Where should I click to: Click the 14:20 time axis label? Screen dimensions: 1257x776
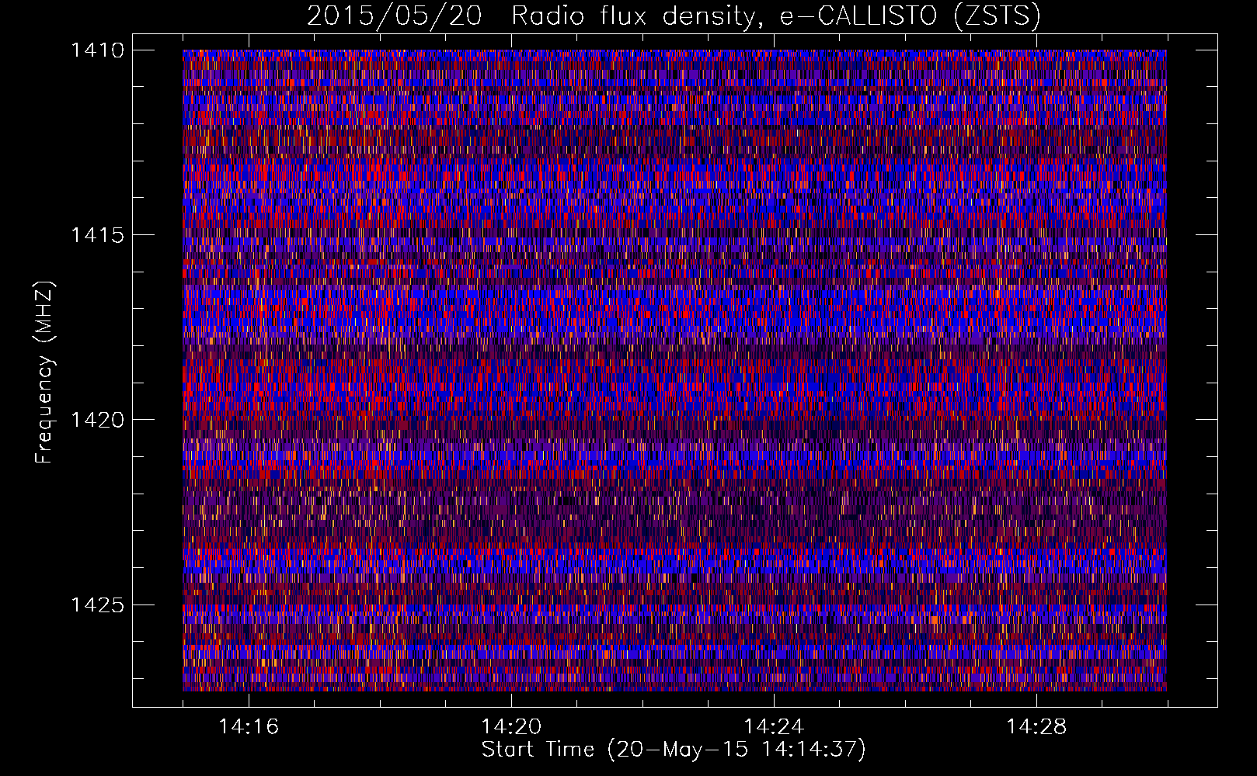point(511,726)
